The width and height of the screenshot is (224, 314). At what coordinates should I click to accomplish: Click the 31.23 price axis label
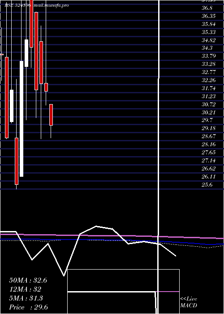coord(209,96)
